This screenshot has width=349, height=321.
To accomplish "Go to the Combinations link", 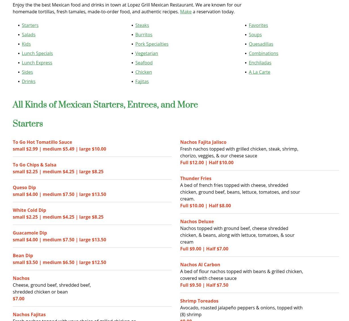I will point(263,53).
